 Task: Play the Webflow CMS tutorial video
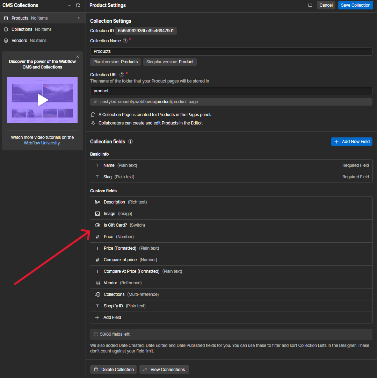coord(42,100)
